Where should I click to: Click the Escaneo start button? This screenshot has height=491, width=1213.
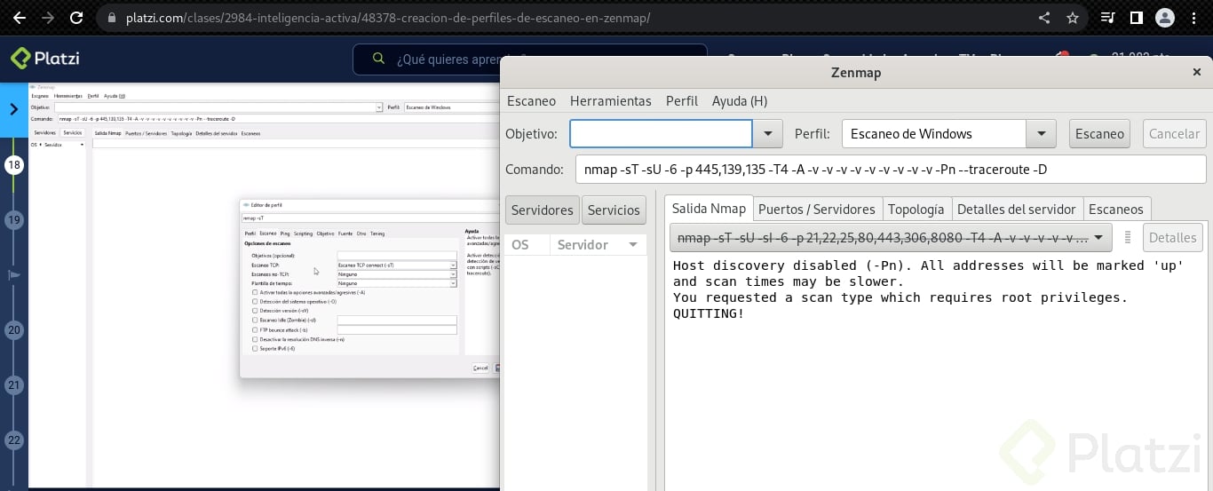coord(1099,134)
